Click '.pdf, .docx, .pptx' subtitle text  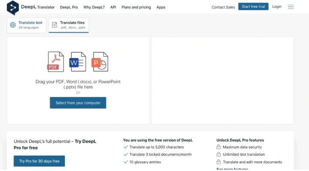pos(73,27)
